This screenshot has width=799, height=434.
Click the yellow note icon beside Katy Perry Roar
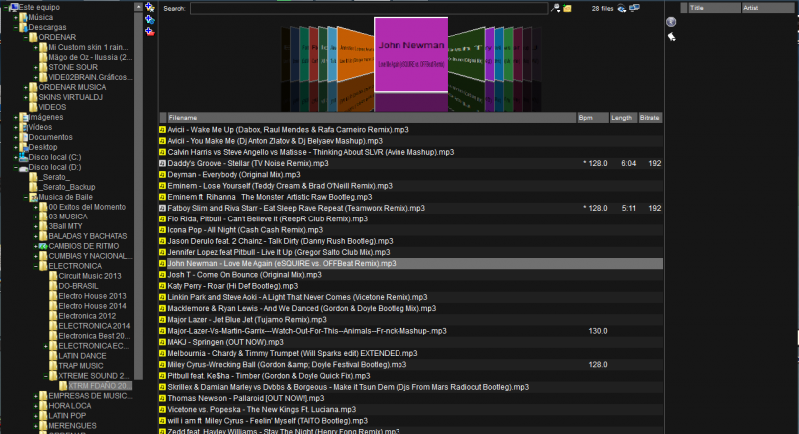[x=162, y=286]
